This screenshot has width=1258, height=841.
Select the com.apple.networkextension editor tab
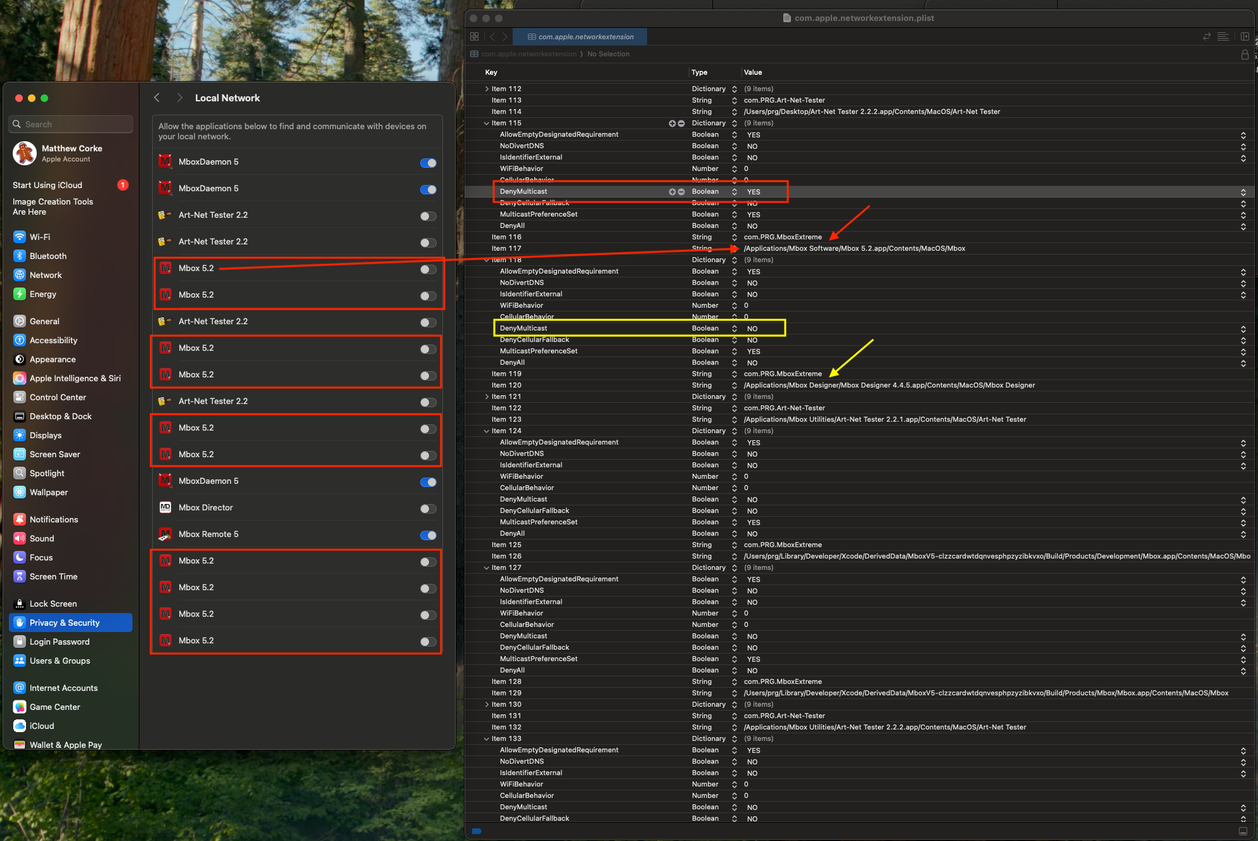click(580, 37)
